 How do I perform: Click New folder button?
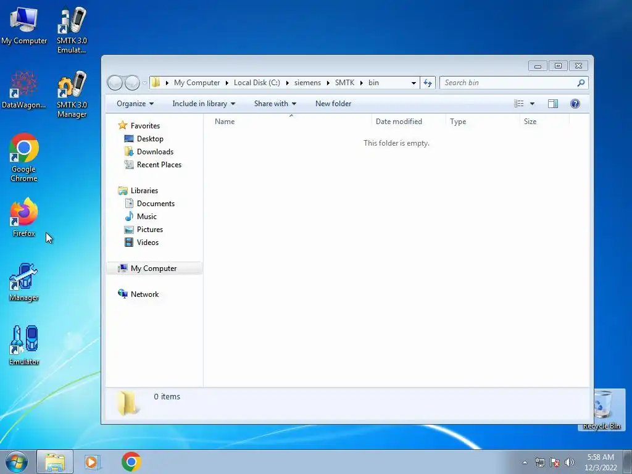[x=333, y=104]
